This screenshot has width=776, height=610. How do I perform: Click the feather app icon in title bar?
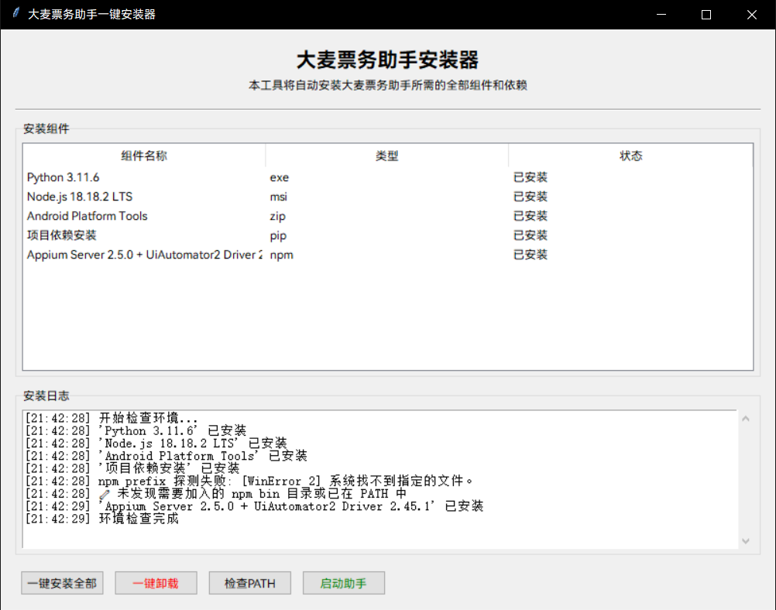coord(15,14)
